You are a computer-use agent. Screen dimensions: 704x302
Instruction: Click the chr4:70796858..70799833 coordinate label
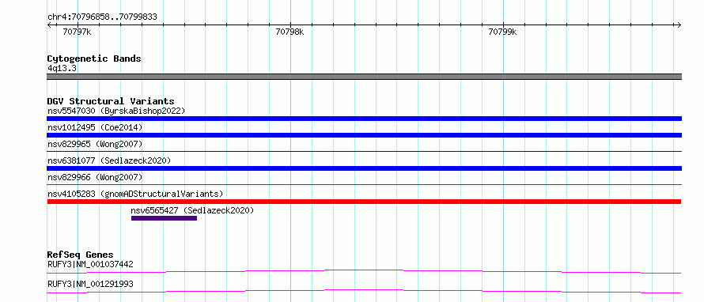[102, 17]
